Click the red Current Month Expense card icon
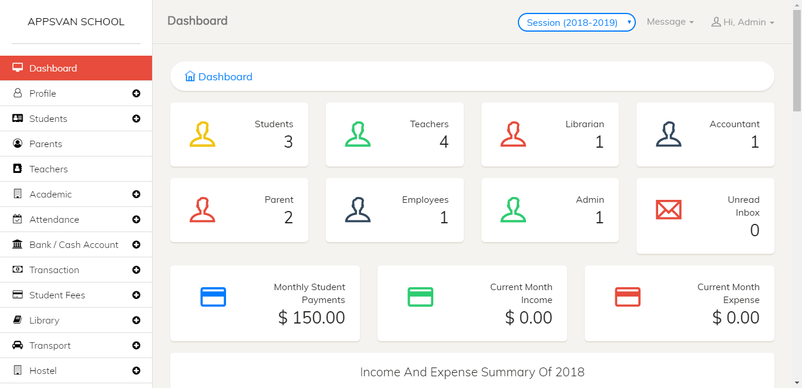Image resolution: width=802 pixels, height=388 pixels. pyautogui.click(x=628, y=297)
